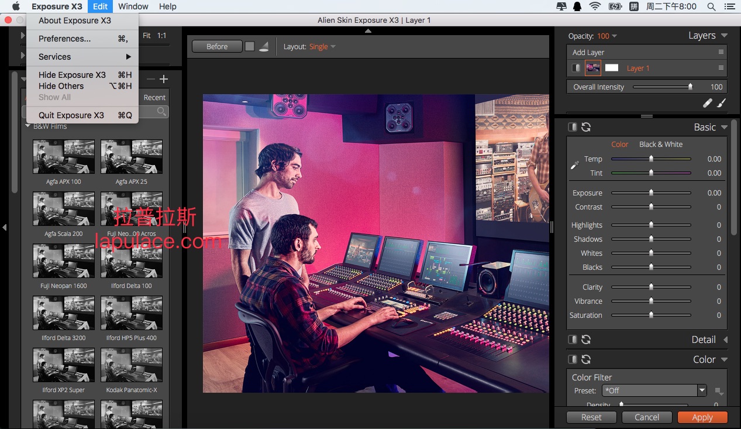Screen dimensions: 741x429
Task: Open the Recent presets tab
Action: point(154,98)
